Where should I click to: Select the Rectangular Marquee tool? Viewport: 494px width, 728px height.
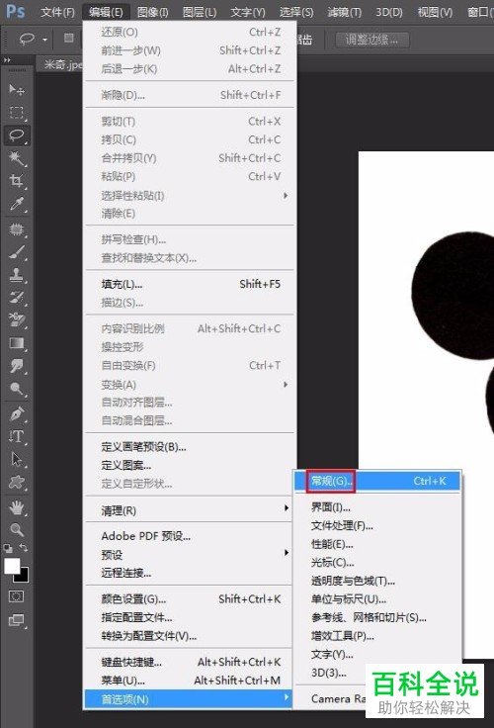tap(17, 113)
